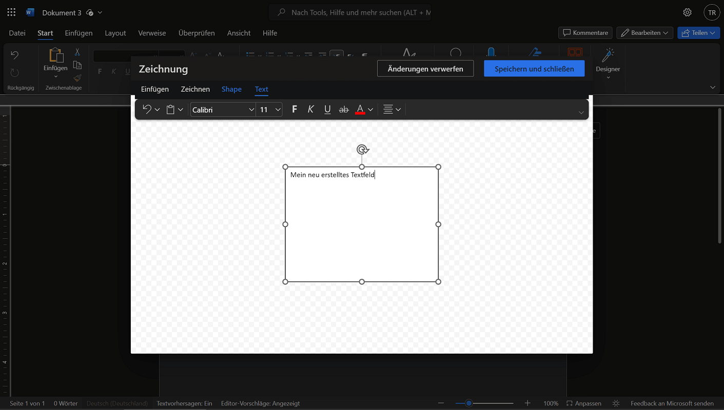The image size is (724, 410).
Task: Toggle bold formatting in drawing toolbar
Action: click(295, 109)
